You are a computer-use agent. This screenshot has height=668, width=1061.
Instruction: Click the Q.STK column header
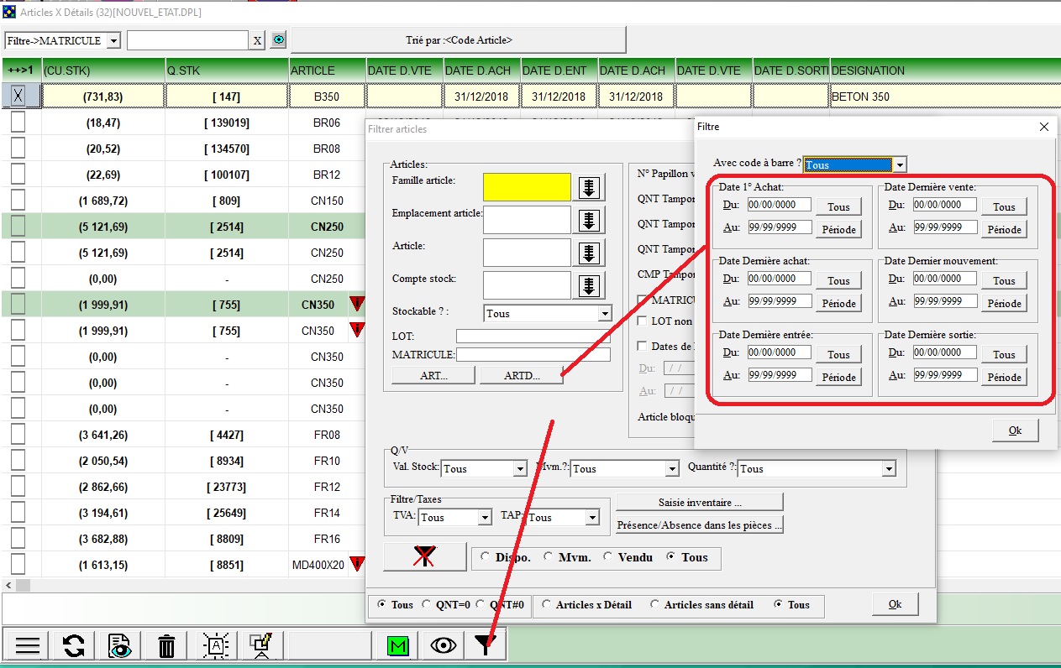(x=227, y=70)
